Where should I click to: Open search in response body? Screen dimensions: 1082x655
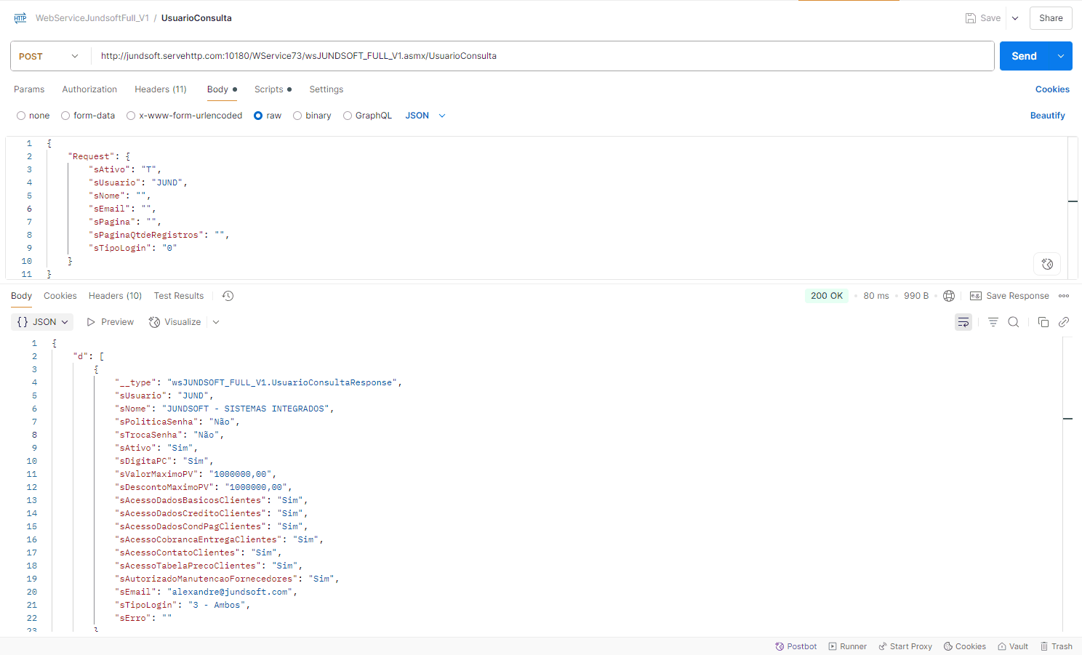[1013, 322]
